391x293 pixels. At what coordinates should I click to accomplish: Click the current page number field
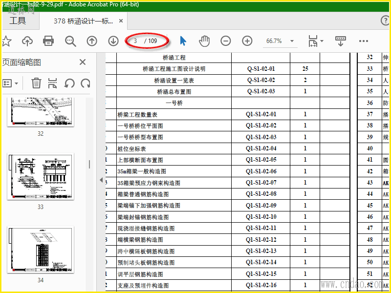point(136,41)
